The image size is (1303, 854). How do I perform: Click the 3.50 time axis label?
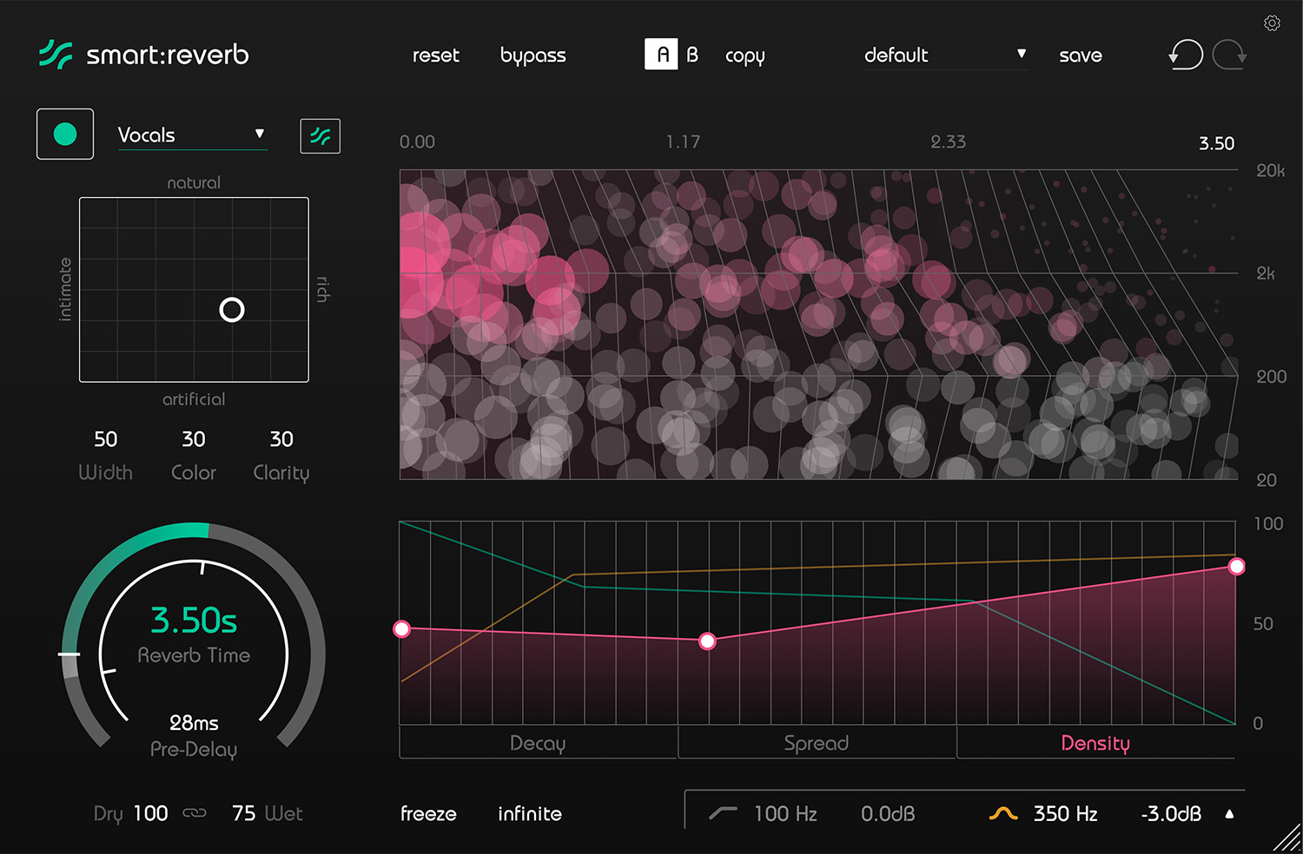(x=1216, y=143)
